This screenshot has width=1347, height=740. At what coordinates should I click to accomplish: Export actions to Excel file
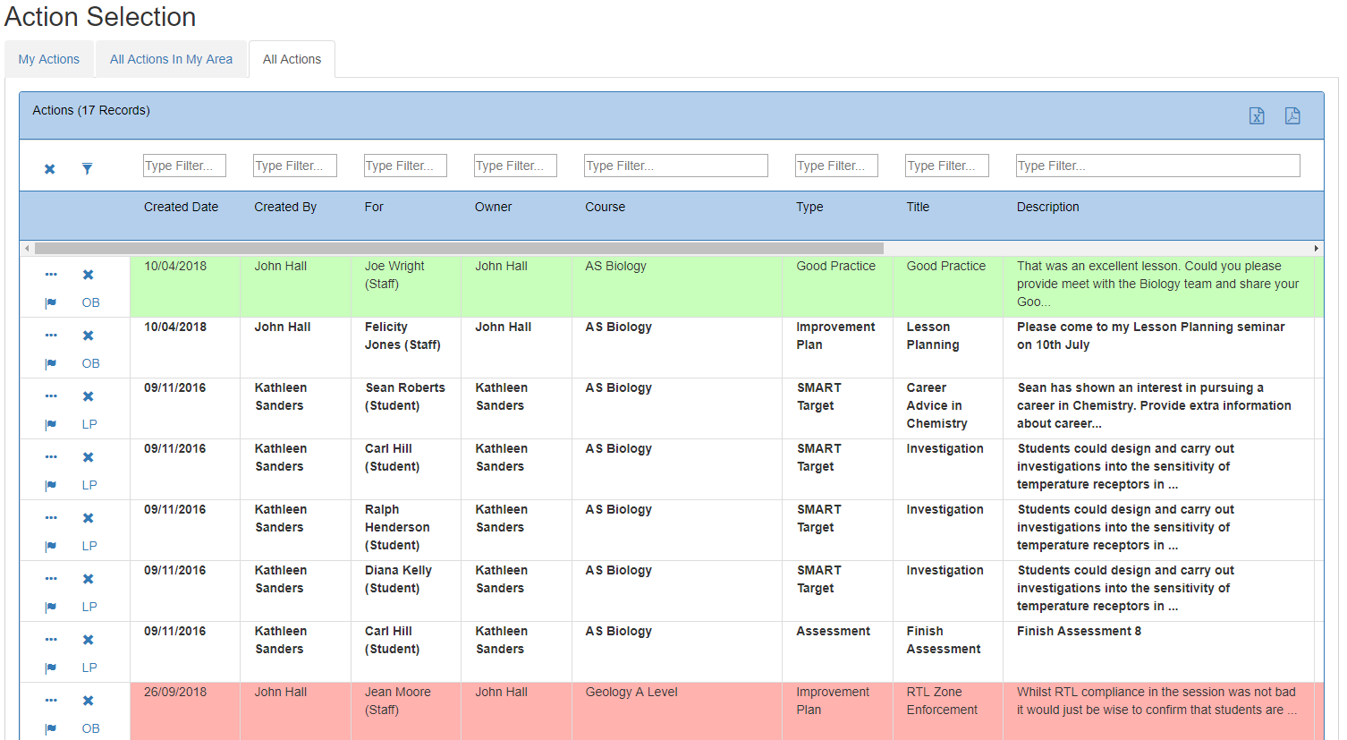pyautogui.click(x=1257, y=116)
